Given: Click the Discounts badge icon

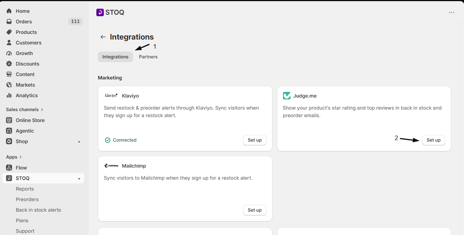Looking at the screenshot, I should (9, 64).
